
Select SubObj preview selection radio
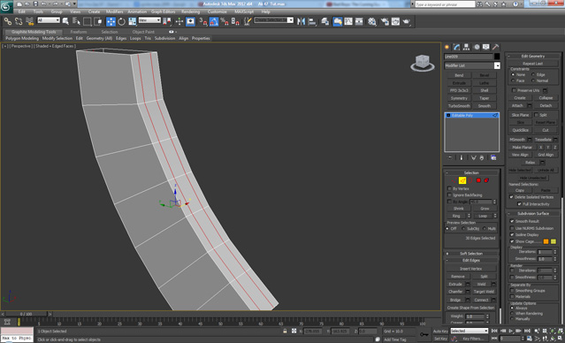coord(463,228)
